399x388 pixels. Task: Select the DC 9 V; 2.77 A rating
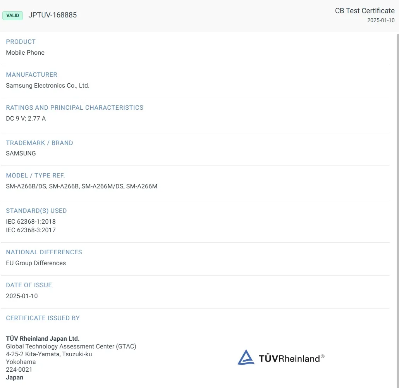[x=26, y=118]
